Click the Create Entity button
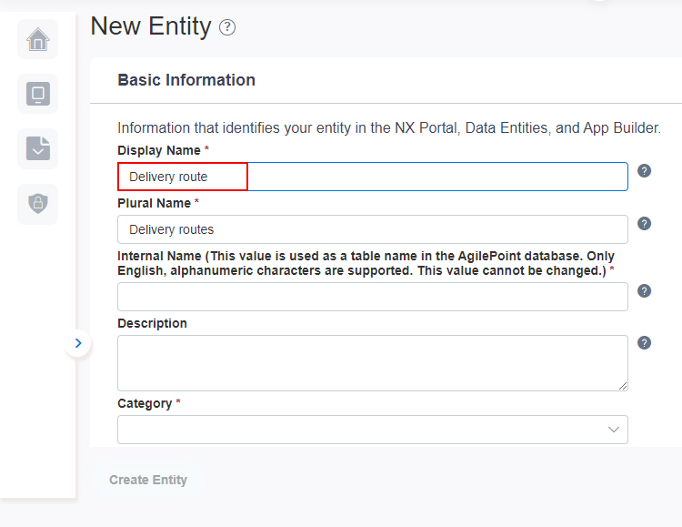This screenshot has height=527, width=682. pyautogui.click(x=148, y=480)
